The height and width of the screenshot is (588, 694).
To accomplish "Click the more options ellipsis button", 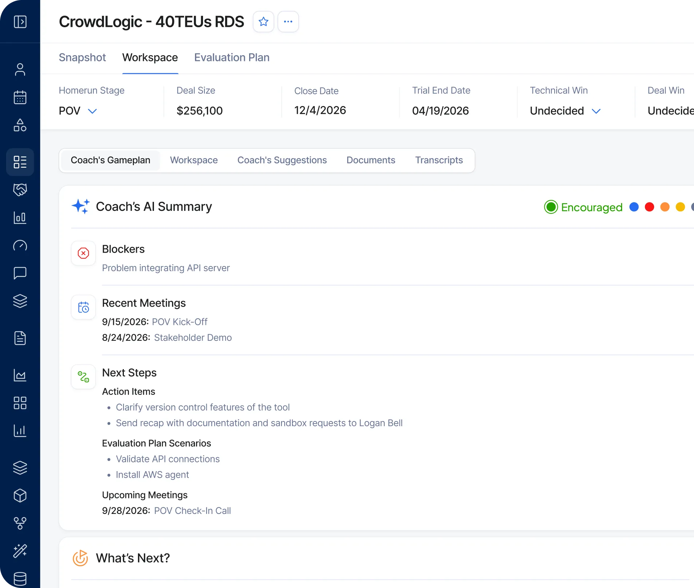I will tap(288, 21).
